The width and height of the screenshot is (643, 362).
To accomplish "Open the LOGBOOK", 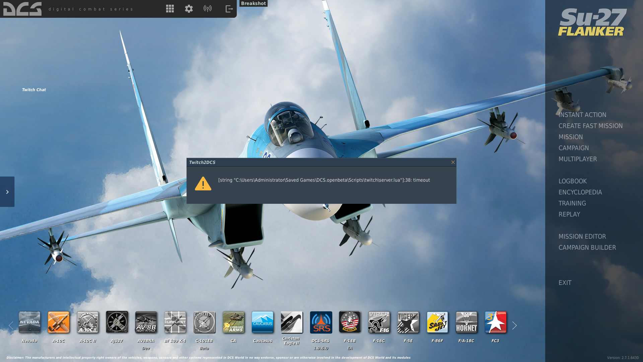I will point(572,181).
